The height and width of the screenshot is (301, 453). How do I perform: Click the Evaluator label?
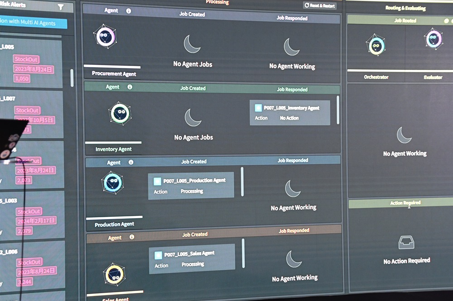pyautogui.click(x=433, y=77)
